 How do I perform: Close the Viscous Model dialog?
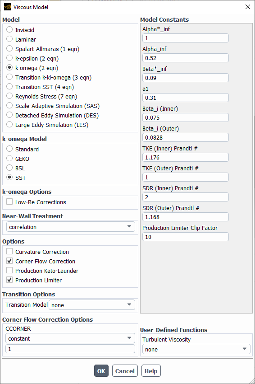coord(248,7)
